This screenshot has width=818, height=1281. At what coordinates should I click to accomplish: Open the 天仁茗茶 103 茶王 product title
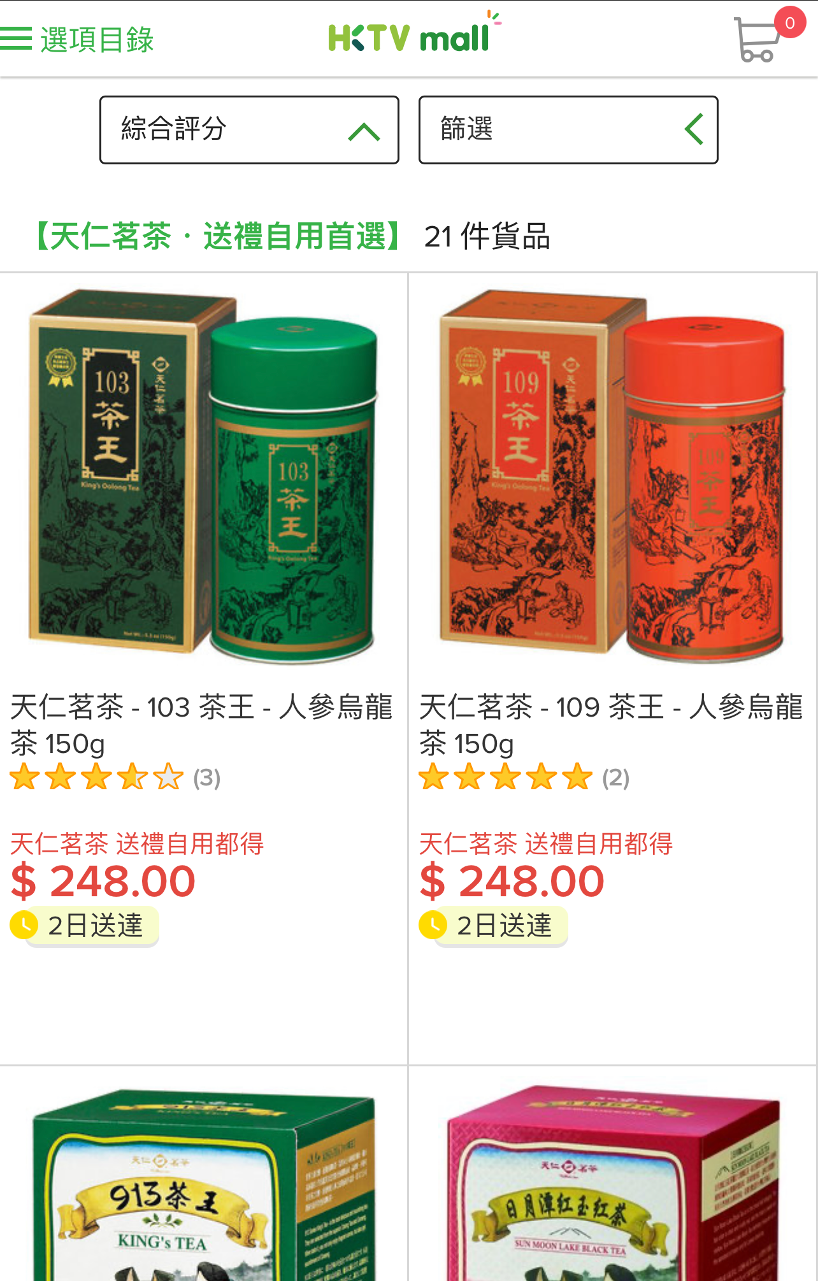[202, 725]
